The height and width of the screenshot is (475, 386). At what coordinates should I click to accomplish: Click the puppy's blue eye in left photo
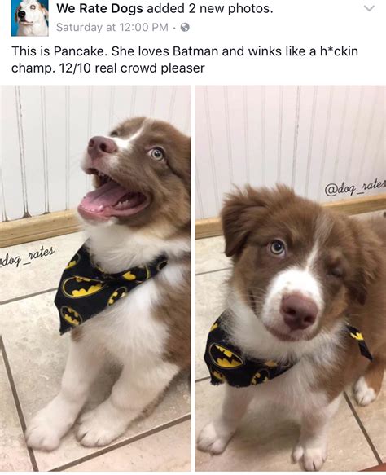pos(157,154)
